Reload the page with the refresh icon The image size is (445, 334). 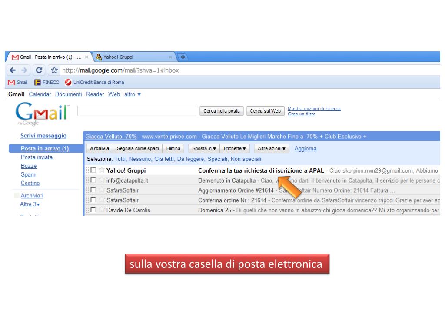pos(39,70)
